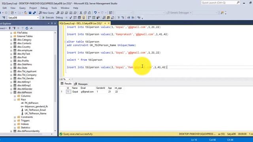Expand the Statistics folder

click(15, 128)
